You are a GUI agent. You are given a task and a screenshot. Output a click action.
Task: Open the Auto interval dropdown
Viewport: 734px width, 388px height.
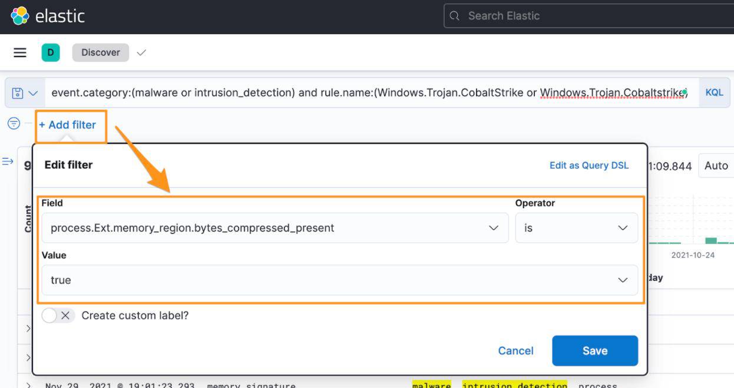coord(716,166)
